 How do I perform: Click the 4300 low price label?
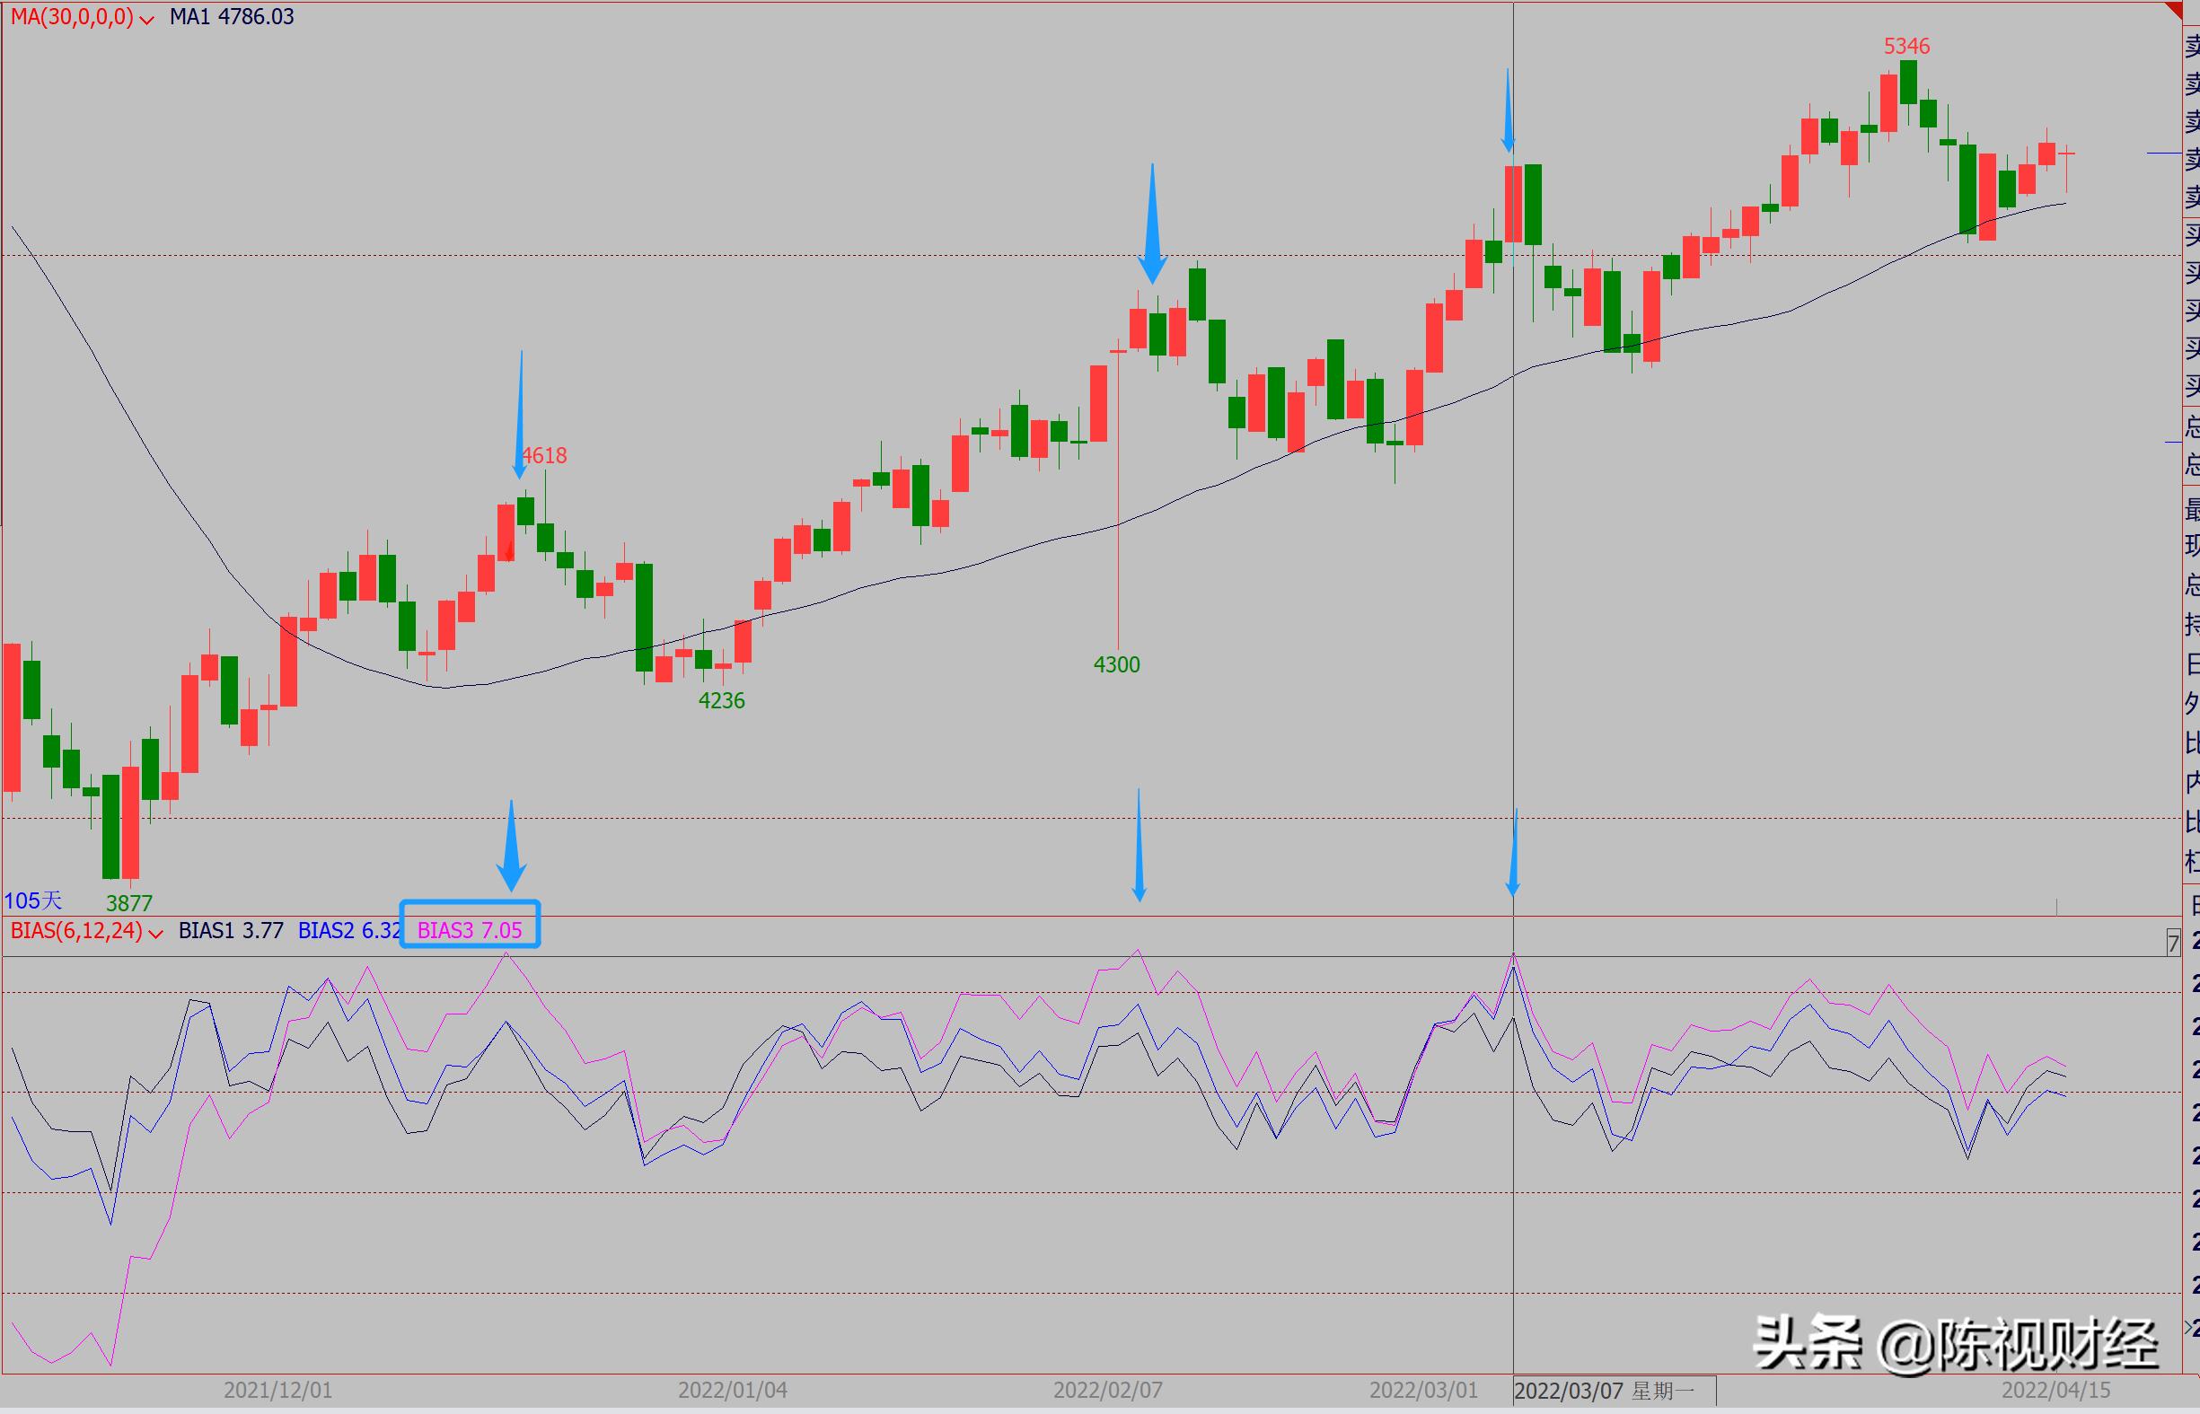pos(1116,663)
